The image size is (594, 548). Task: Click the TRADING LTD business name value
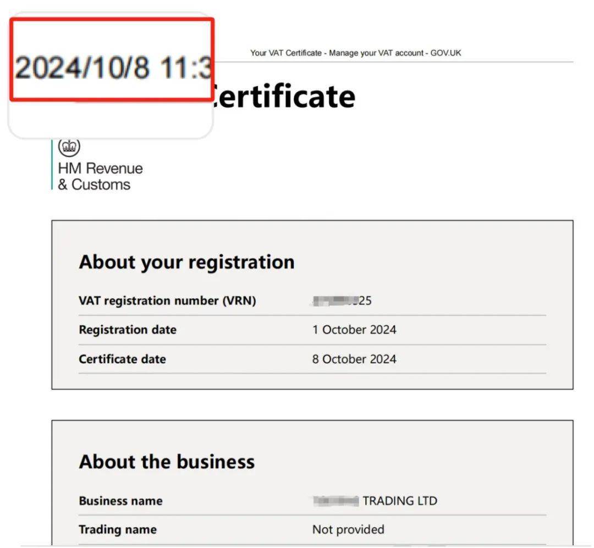[400, 501]
